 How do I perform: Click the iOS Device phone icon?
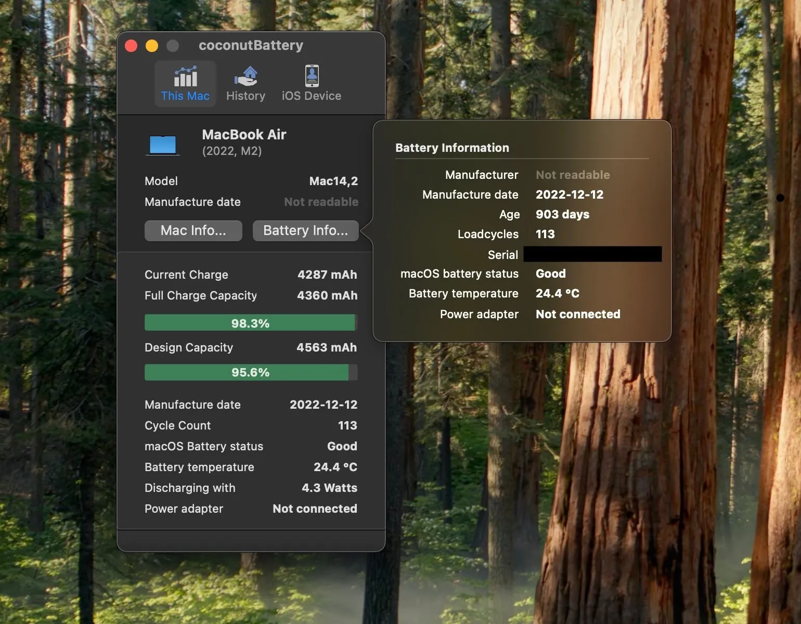point(312,76)
